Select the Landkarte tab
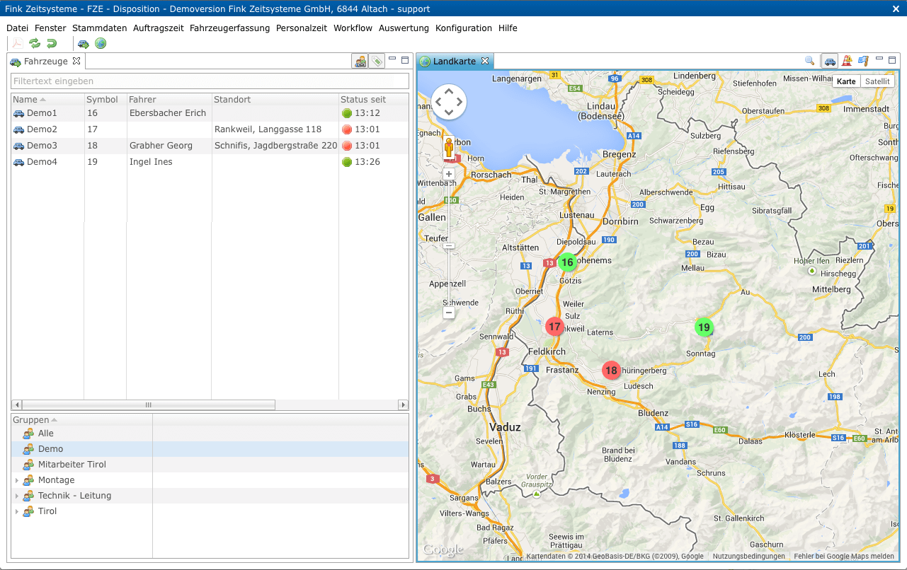The height and width of the screenshot is (570, 907). (x=455, y=62)
